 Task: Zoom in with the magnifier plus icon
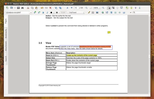[103, 8]
